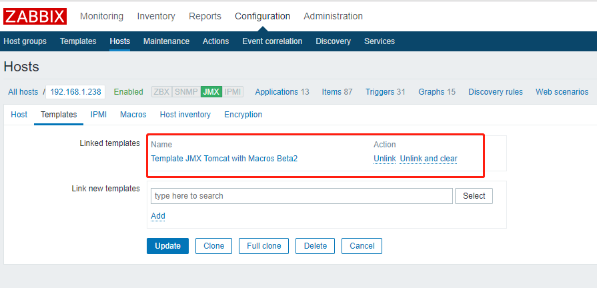
Task: Click the ZBX availability badge
Action: coord(162,92)
